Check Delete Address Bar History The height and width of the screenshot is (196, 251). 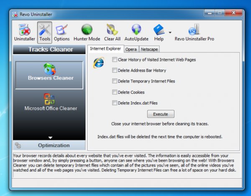click(x=115, y=70)
